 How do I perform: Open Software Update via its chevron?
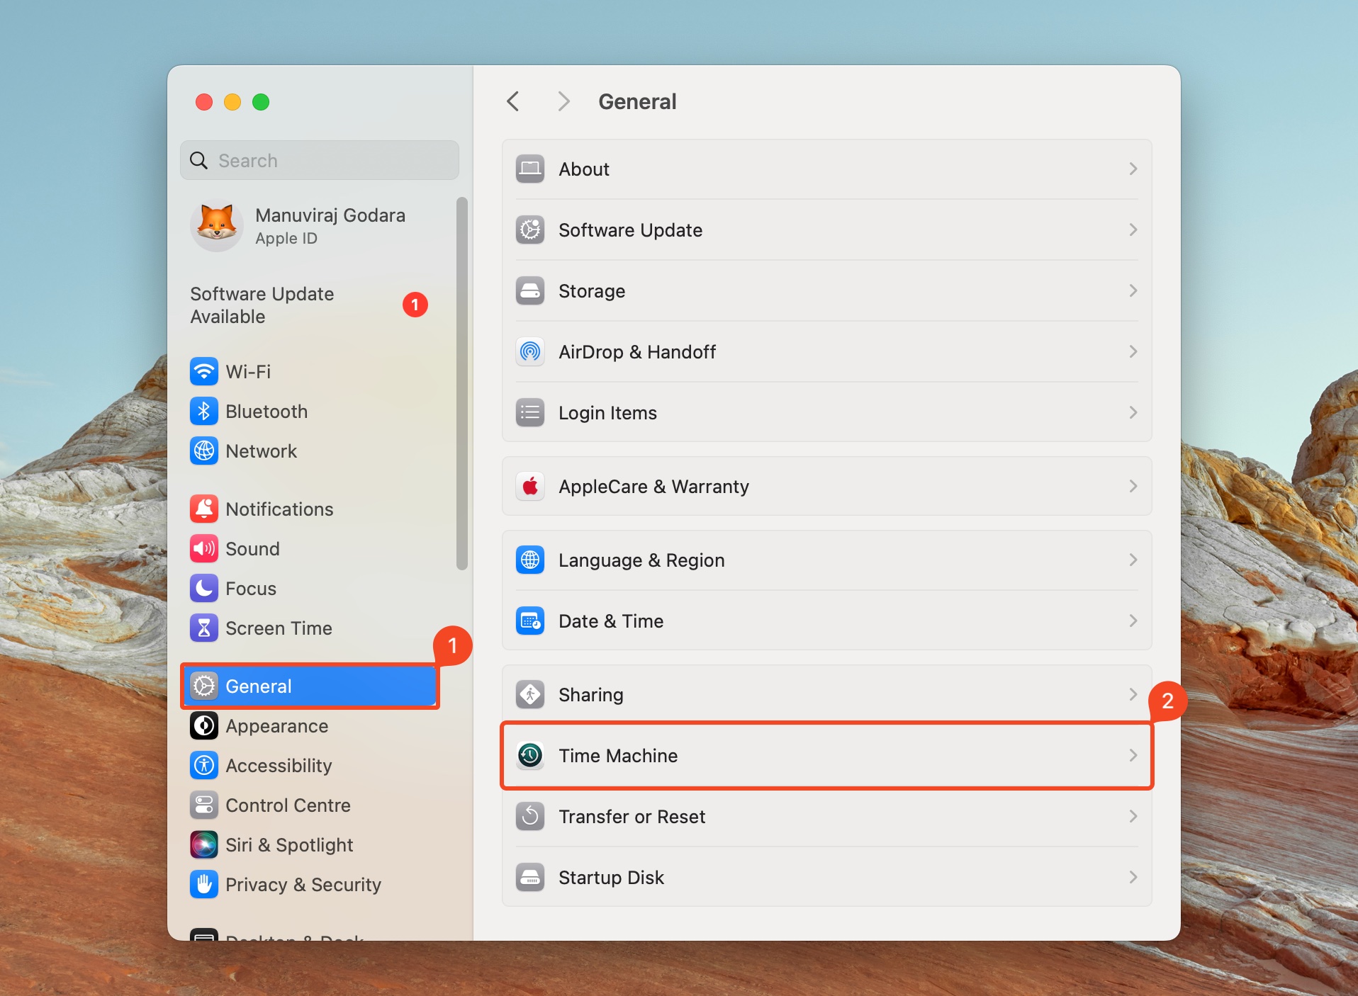pos(1133,230)
